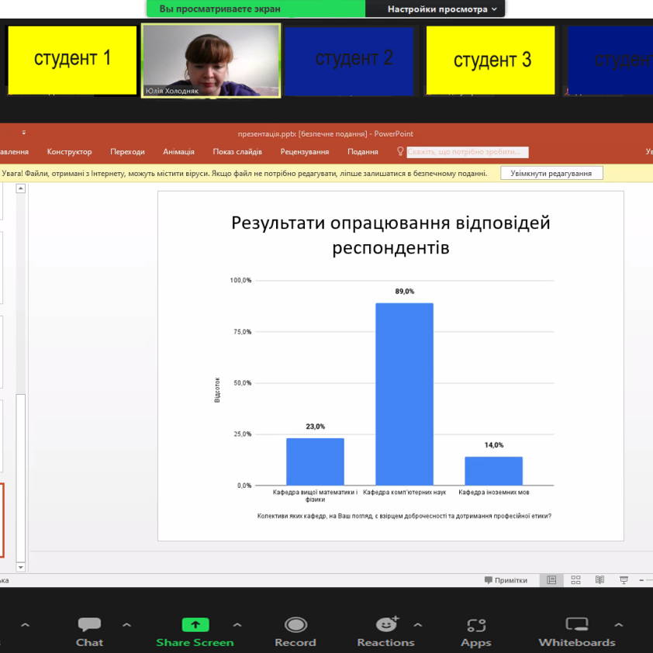Click slide panel scroll down arrow

[20, 567]
